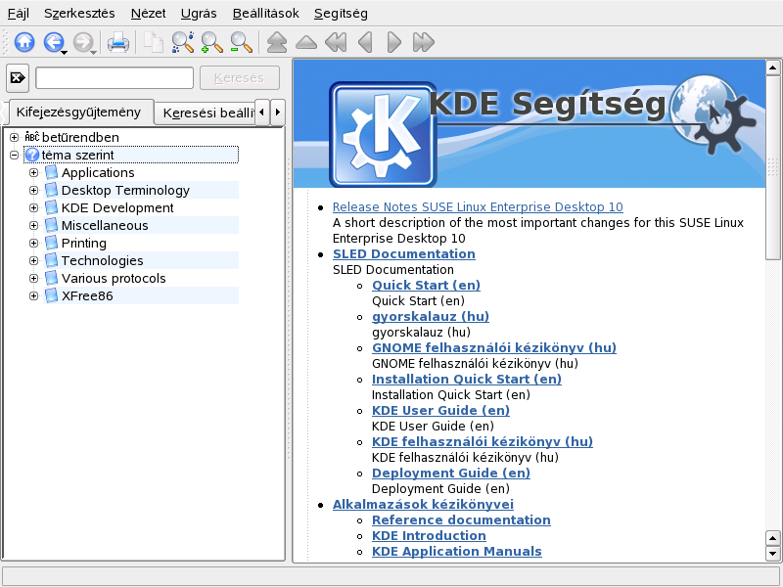The image size is (783, 587).
Task: Click the question mark icon of téma szerint
Action: tap(32, 155)
